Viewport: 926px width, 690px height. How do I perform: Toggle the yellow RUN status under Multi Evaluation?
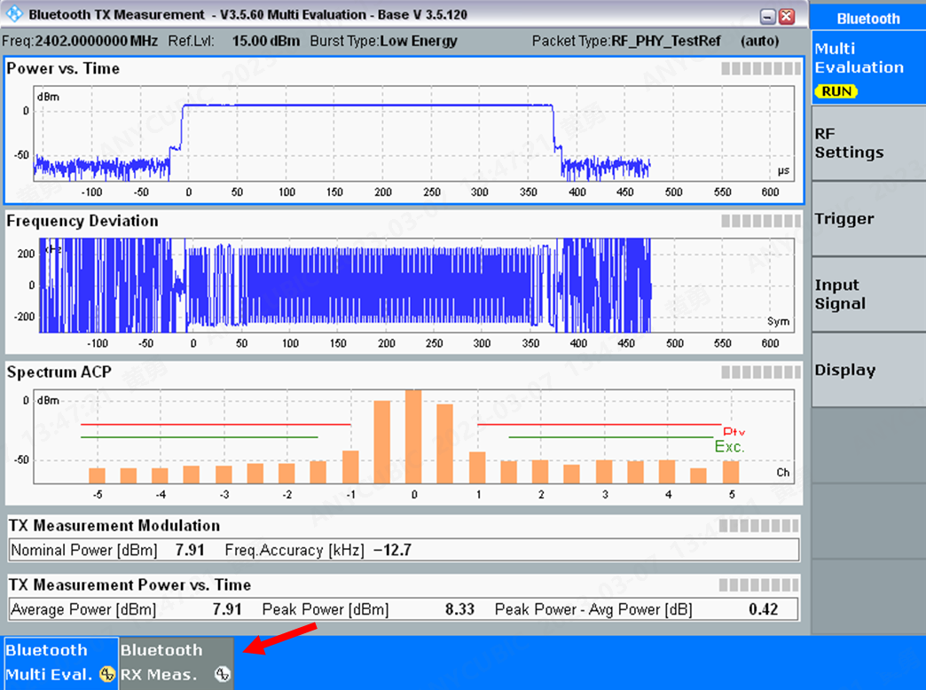(836, 91)
